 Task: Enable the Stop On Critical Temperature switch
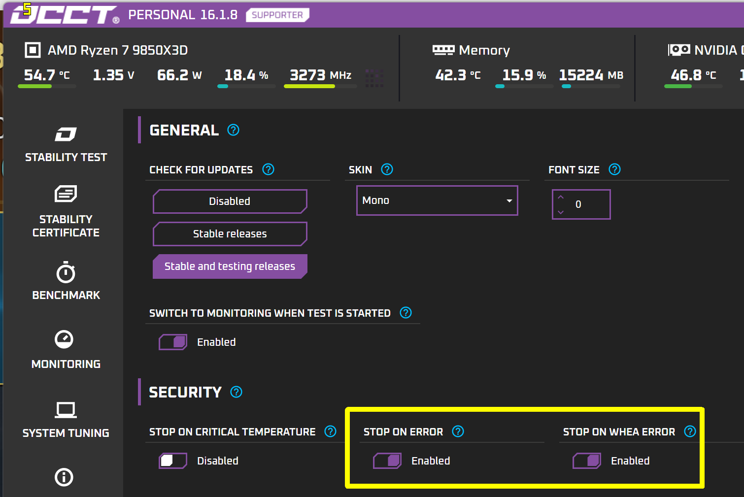coord(173,461)
